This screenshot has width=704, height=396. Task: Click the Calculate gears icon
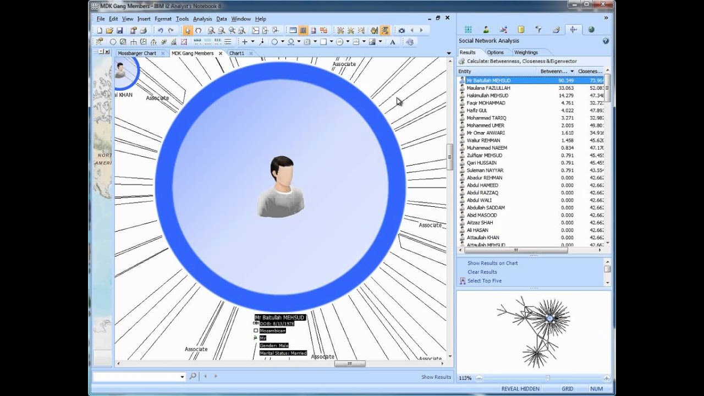[462, 62]
